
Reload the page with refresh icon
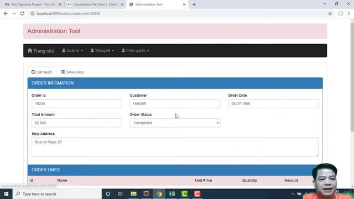pos(22,13)
